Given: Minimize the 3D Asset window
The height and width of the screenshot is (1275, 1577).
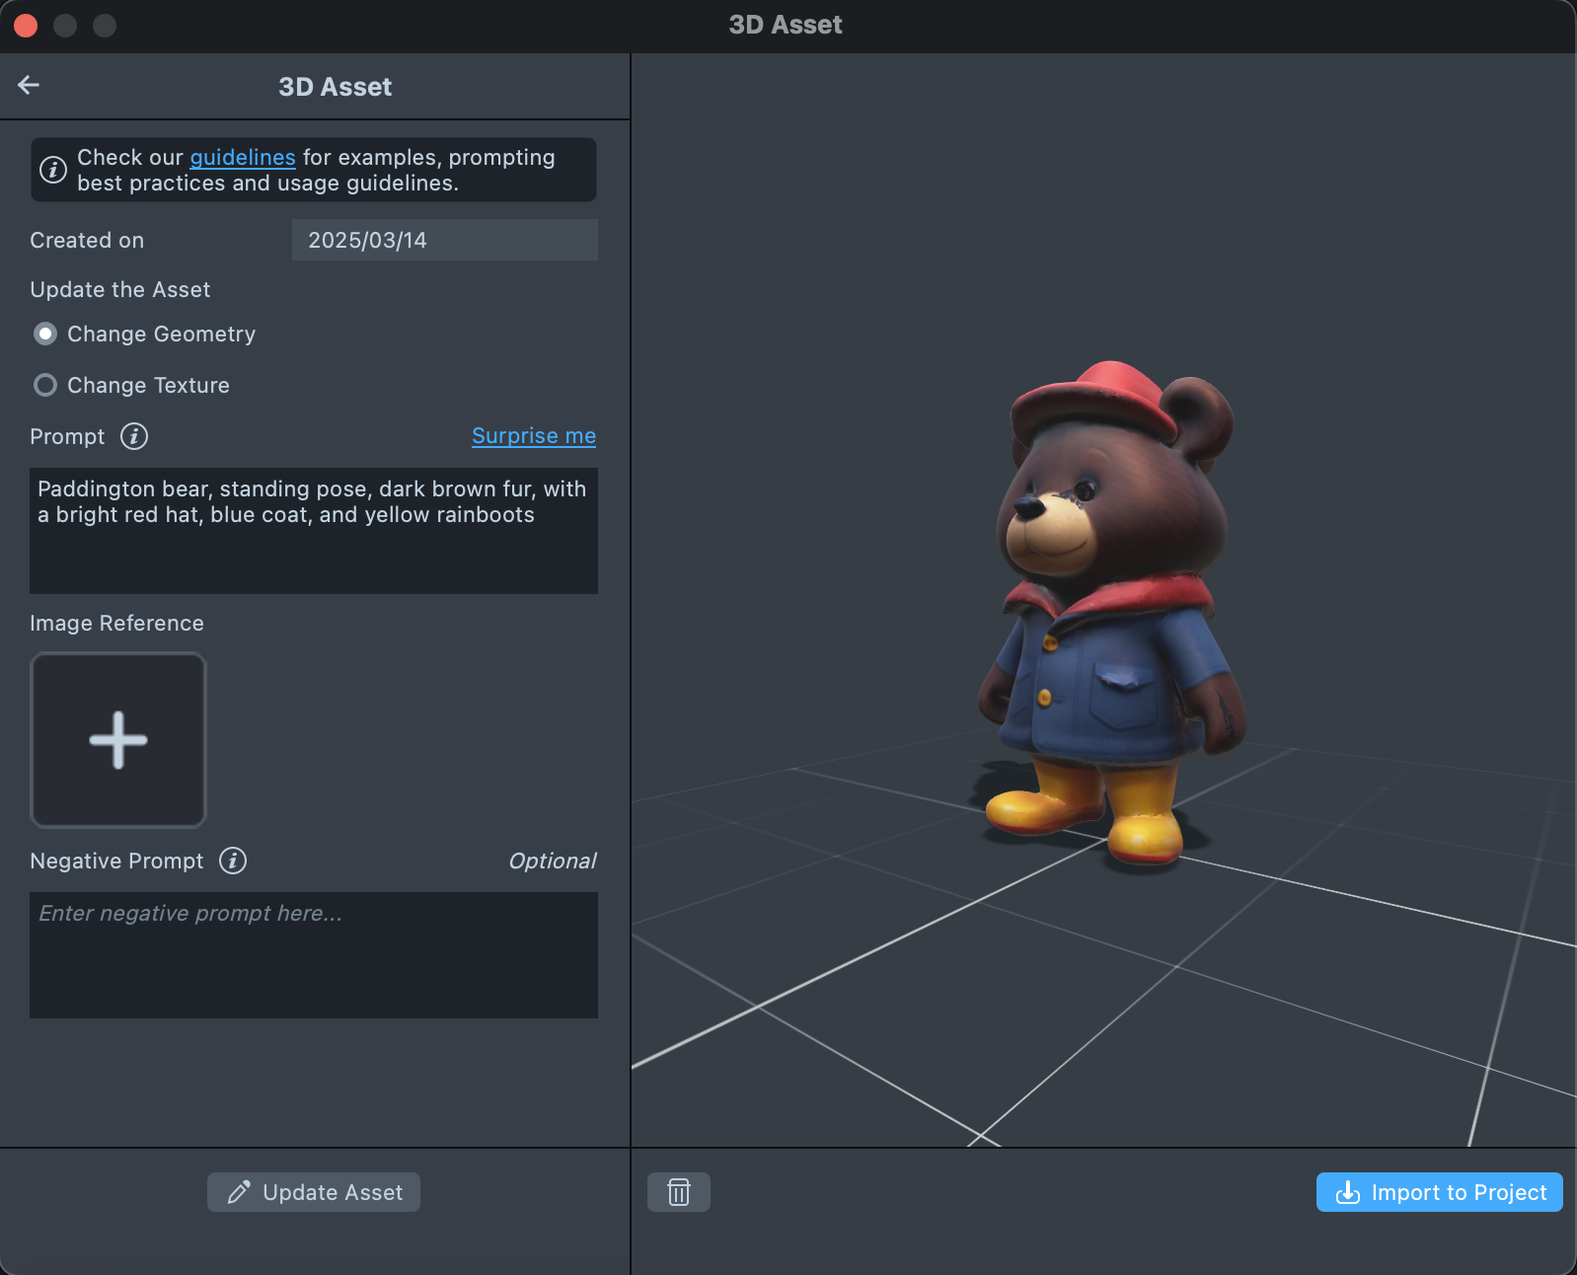Looking at the screenshot, I should pos(65,26).
